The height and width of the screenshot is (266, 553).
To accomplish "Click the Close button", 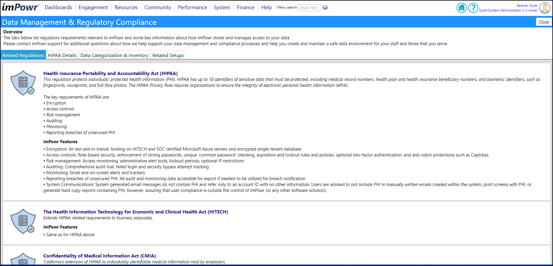I will click(544, 22).
